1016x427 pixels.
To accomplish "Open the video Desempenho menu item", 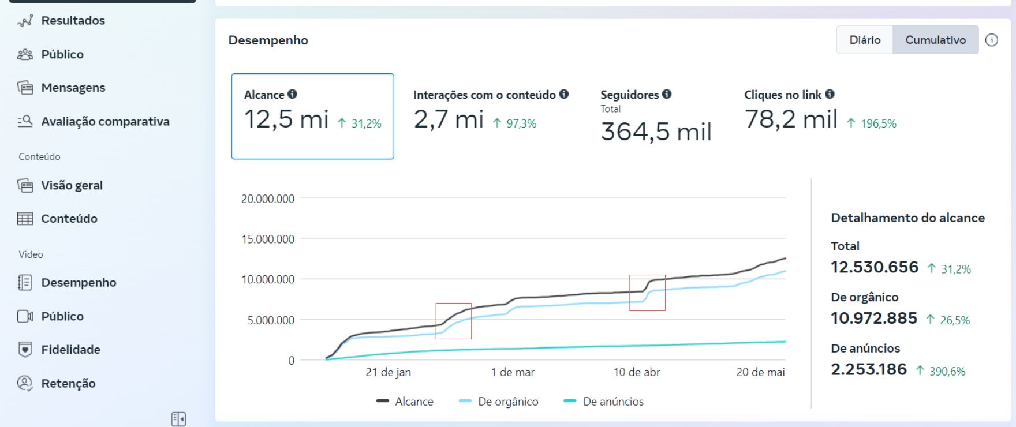I will (x=79, y=283).
